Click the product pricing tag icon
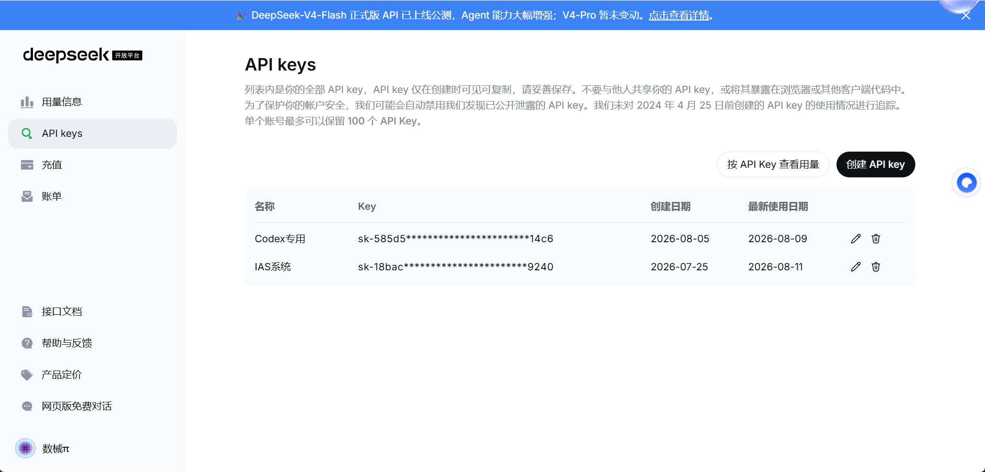Viewport: 985px width, 472px height. click(27, 375)
